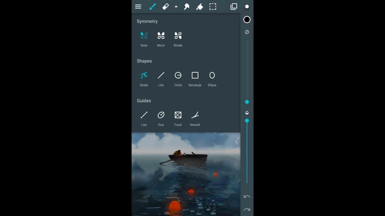Choose the Stroke shape mode
Viewport: 385px width, 216px height.
pyautogui.click(x=144, y=76)
